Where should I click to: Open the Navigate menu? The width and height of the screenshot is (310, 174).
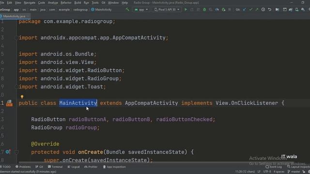tap(30, 3)
